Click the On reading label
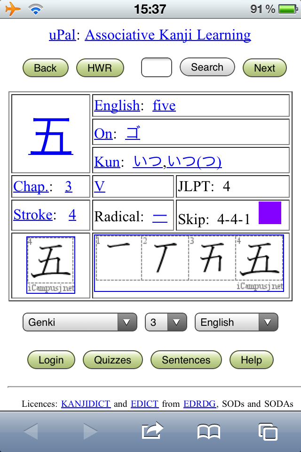 pos(103,133)
